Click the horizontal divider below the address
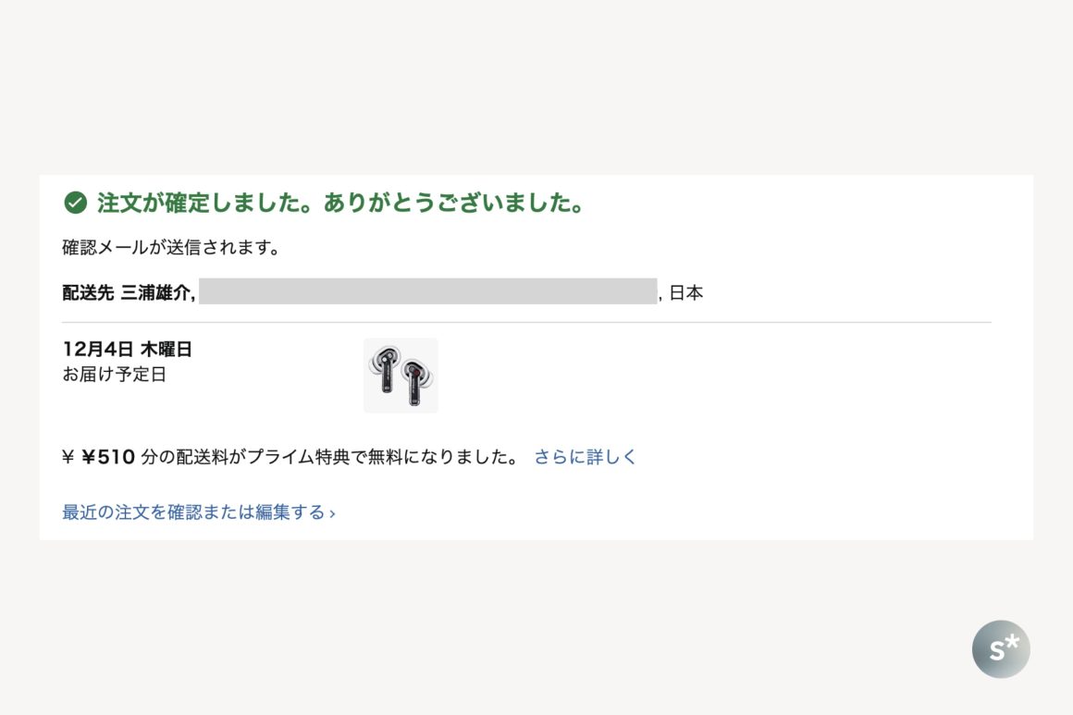Image resolution: width=1073 pixels, height=715 pixels. coord(526,323)
